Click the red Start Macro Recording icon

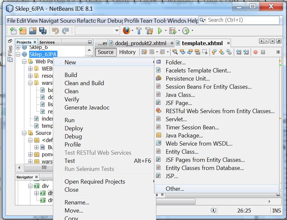[x=256, y=52]
